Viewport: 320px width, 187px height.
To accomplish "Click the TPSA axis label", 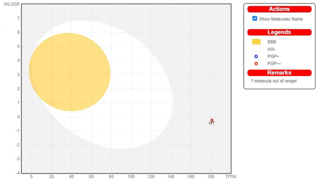I will tap(231, 176).
